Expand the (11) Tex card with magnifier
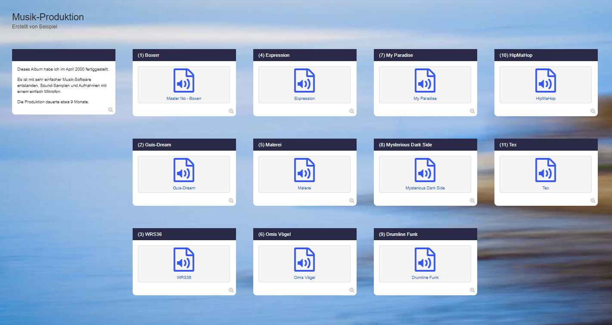 [593, 201]
